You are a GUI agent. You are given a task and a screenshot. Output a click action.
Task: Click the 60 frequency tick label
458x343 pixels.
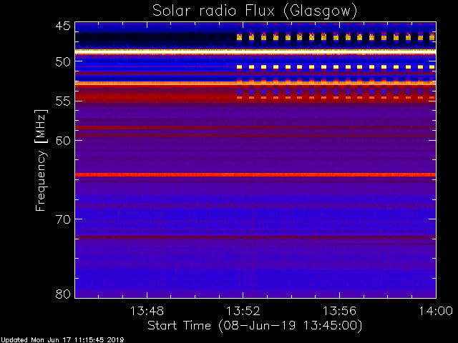pos(63,141)
